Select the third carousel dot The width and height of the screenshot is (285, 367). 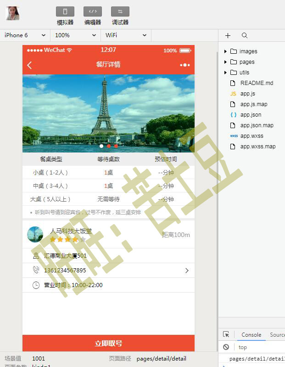coord(116,146)
